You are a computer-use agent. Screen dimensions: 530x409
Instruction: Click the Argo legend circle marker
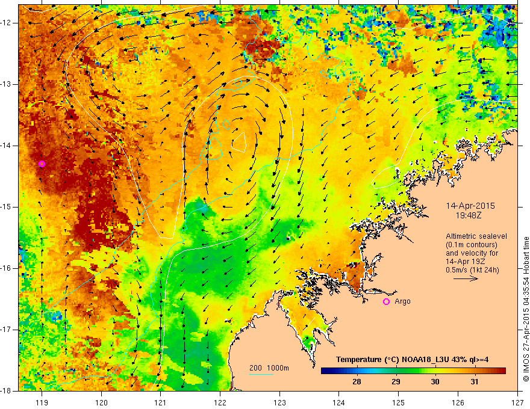tap(386, 302)
